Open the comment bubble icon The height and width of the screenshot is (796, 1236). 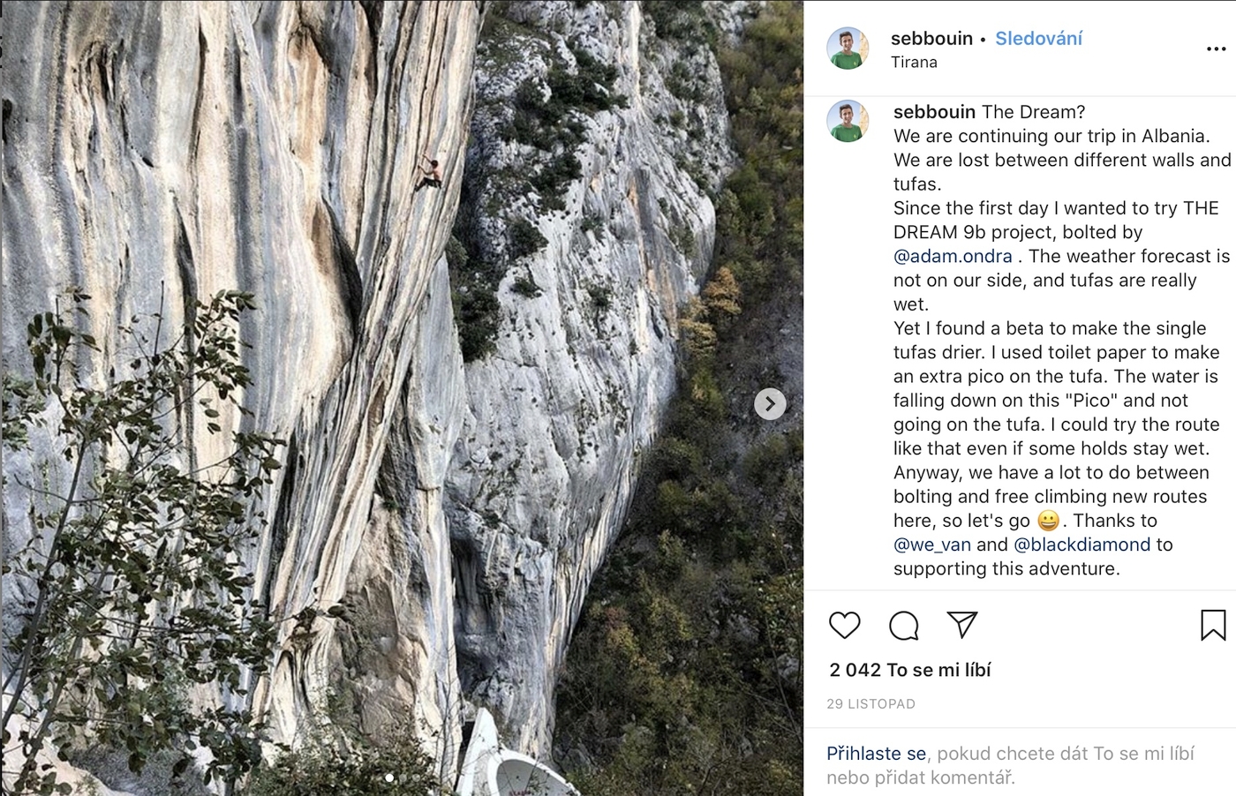(903, 625)
